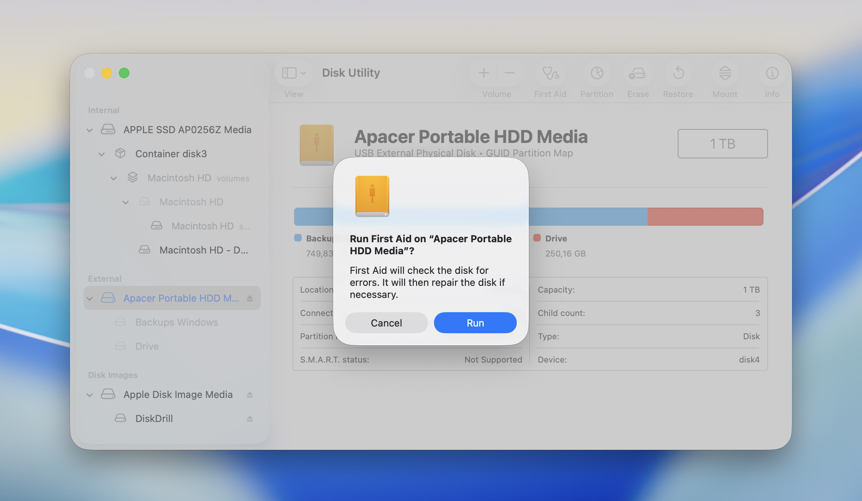The height and width of the screenshot is (501, 862).
Task: Click the Run button in the dialog
Action: click(x=475, y=323)
